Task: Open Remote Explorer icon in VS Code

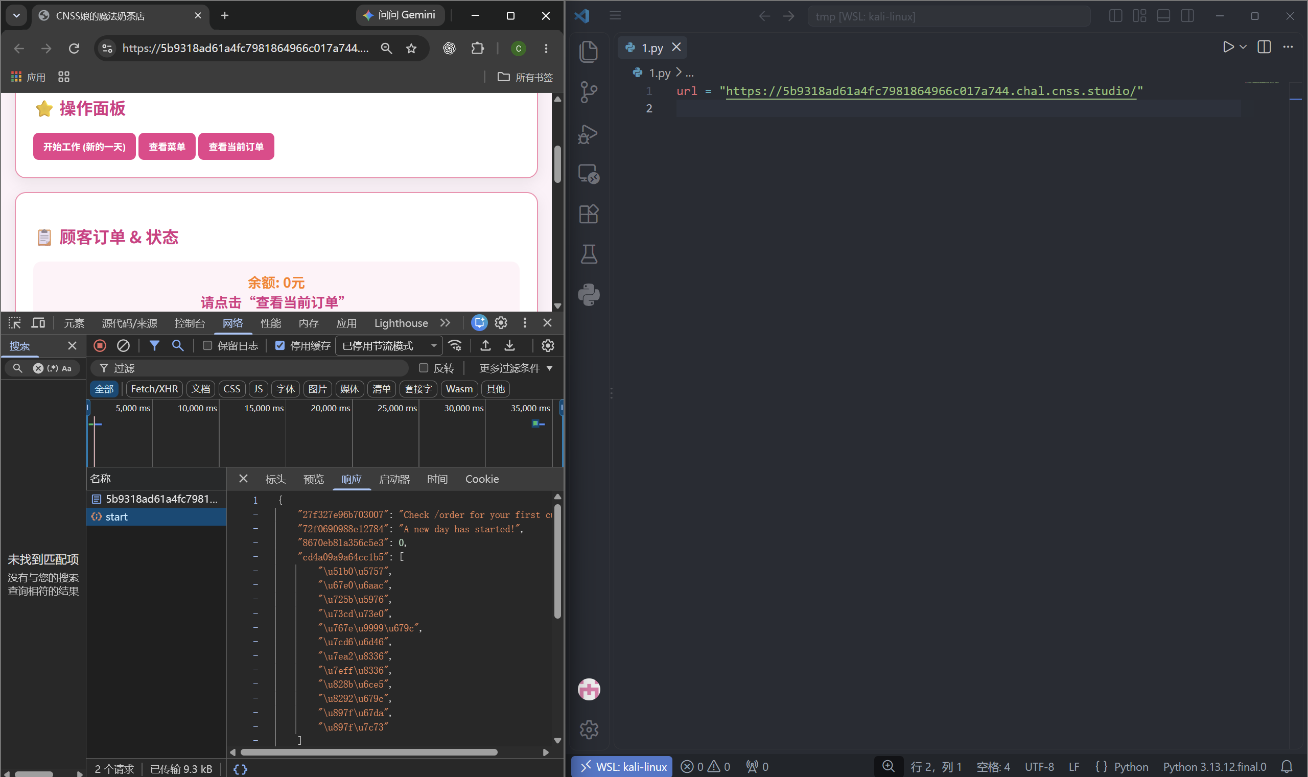Action: coord(589,174)
